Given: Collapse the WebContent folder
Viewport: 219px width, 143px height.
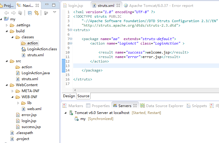Looking at the screenshot, I should pos(7,85).
